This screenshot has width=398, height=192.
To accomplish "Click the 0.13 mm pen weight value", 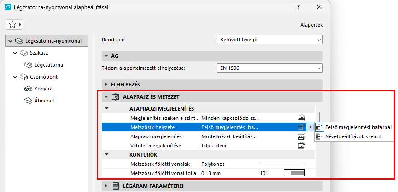I will click(211, 173).
